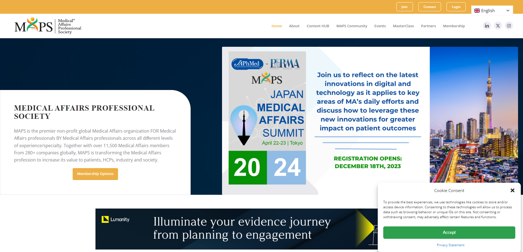Click the 'Medical Affairs Professional Society' heading

coord(84,112)
